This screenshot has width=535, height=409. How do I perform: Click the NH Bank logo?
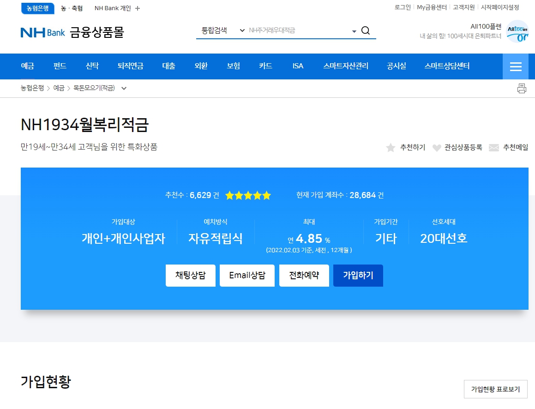(42, 32)
